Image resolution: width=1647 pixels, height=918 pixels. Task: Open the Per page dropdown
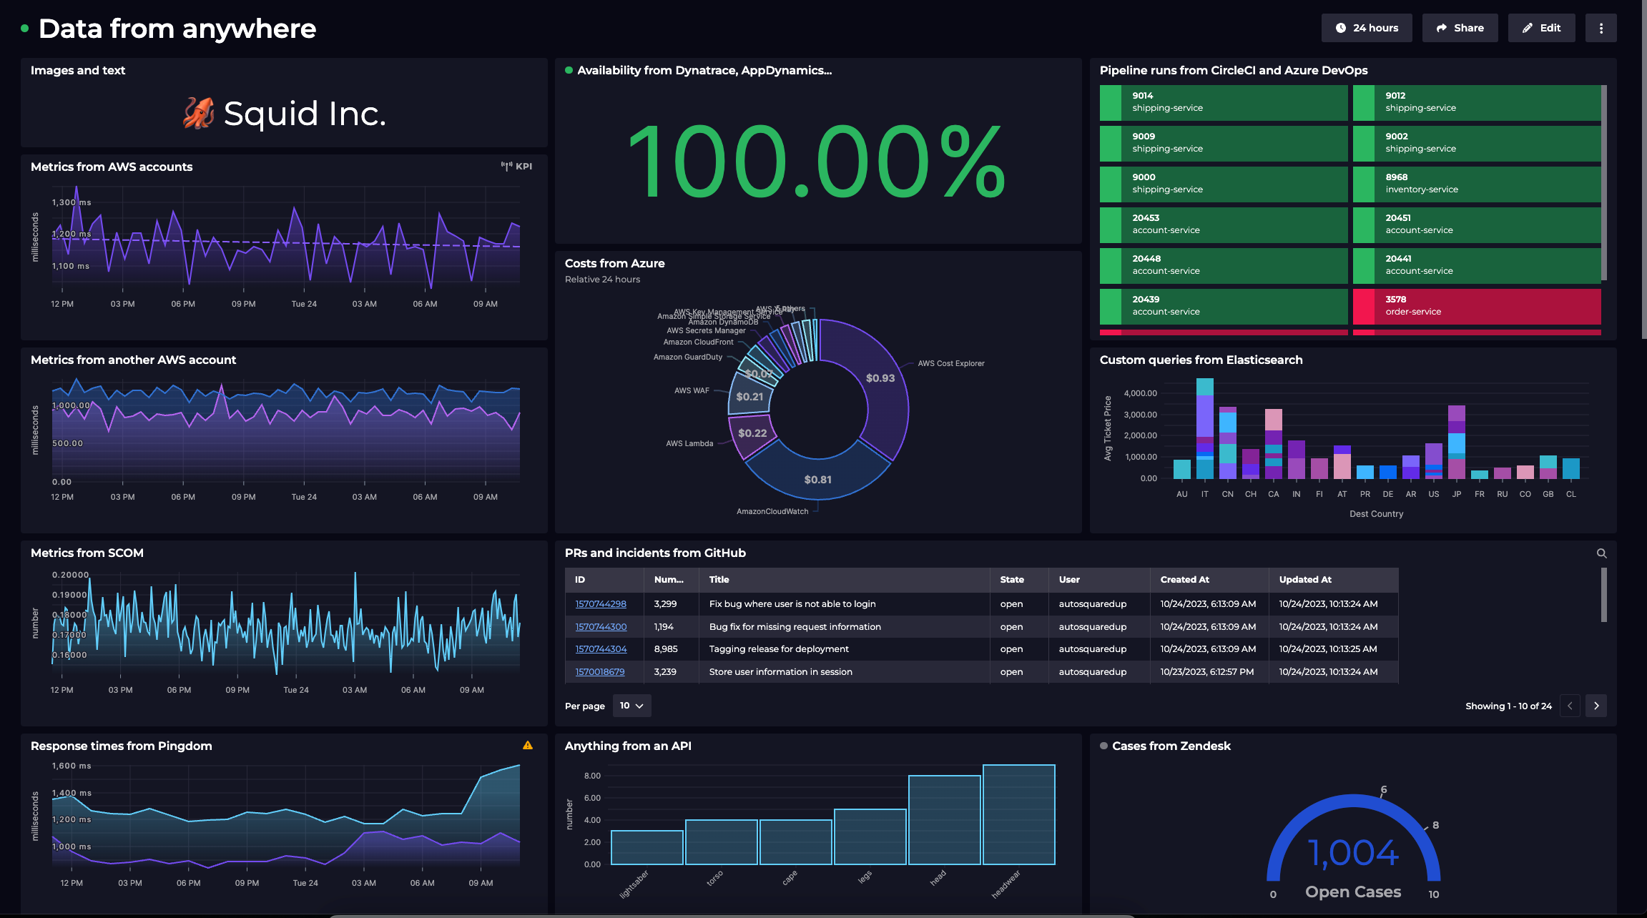tap(631, 706)
